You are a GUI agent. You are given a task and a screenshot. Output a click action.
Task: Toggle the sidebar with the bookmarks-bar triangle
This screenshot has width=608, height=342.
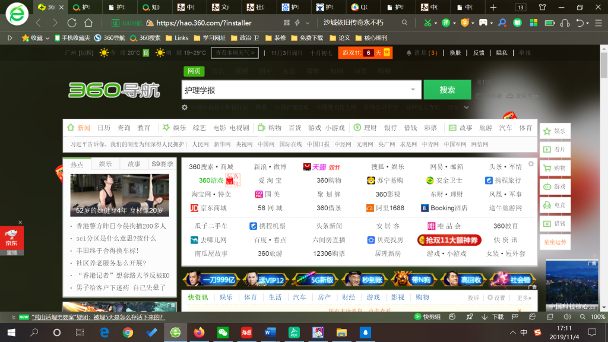pyautogui.click(x=10, y=37)
